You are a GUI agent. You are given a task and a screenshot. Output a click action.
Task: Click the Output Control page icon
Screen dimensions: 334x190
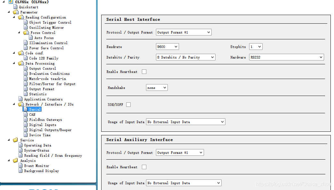tap(26, 68)
